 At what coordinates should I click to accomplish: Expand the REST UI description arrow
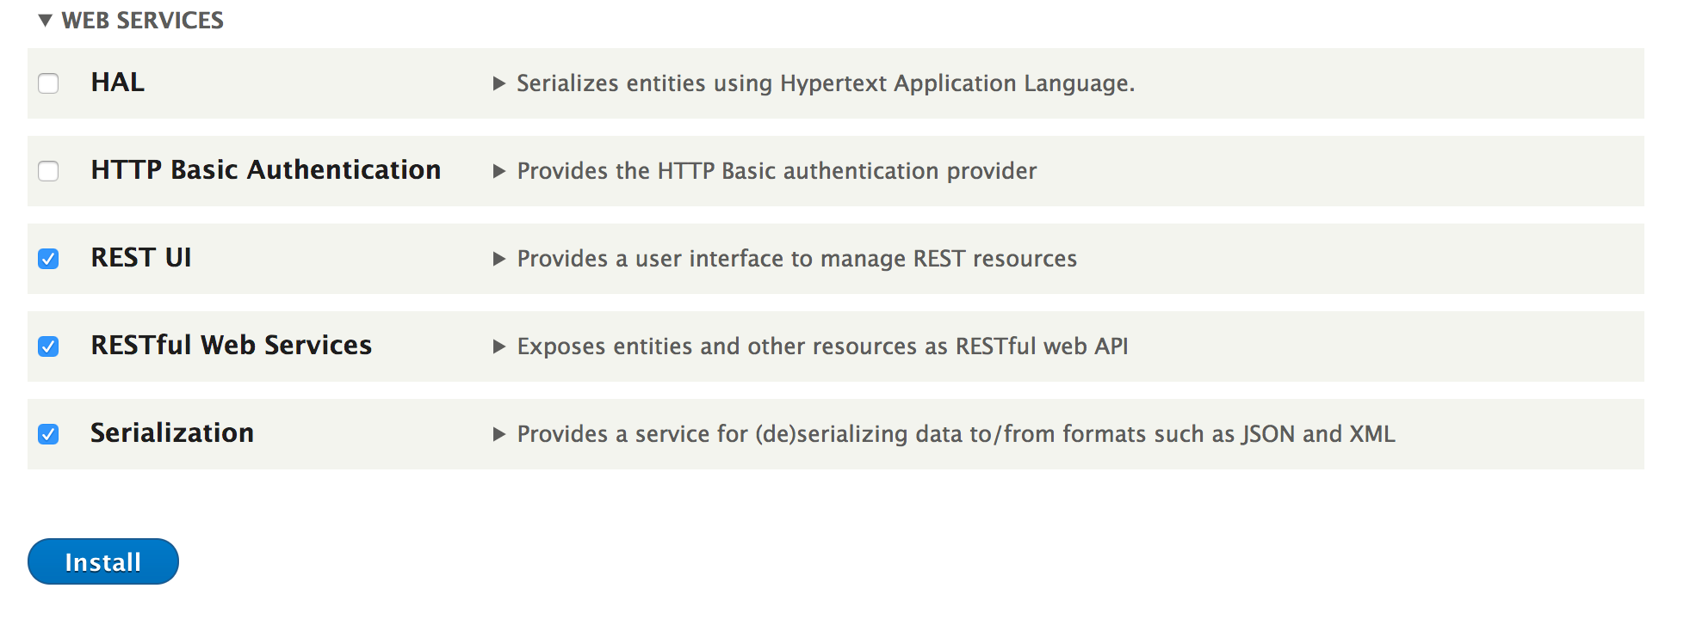[x=498, y=259]
